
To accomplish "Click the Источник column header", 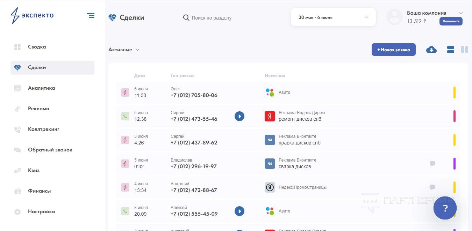I will [275, 76].
